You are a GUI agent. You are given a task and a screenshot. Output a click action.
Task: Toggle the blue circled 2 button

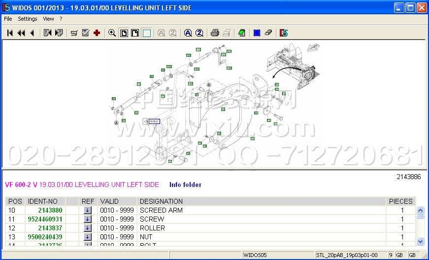coord(199,33)
